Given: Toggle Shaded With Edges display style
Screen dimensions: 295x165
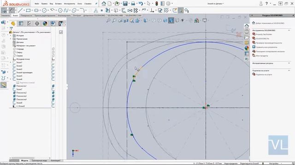Looking at the screenshot, I should (171, 20).
